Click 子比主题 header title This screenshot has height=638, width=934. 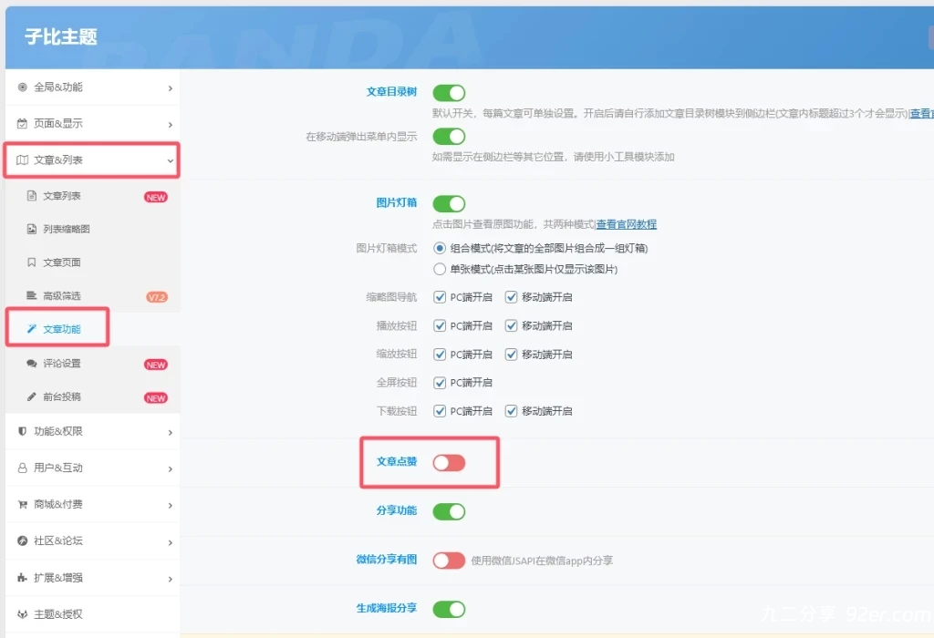click(61, 36)
